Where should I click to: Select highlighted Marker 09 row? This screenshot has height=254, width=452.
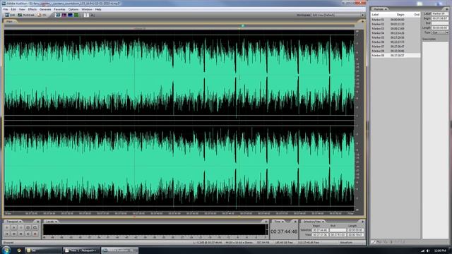395,55
